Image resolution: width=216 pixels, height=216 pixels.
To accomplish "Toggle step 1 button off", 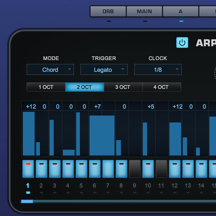I will [x=28, y=169].
